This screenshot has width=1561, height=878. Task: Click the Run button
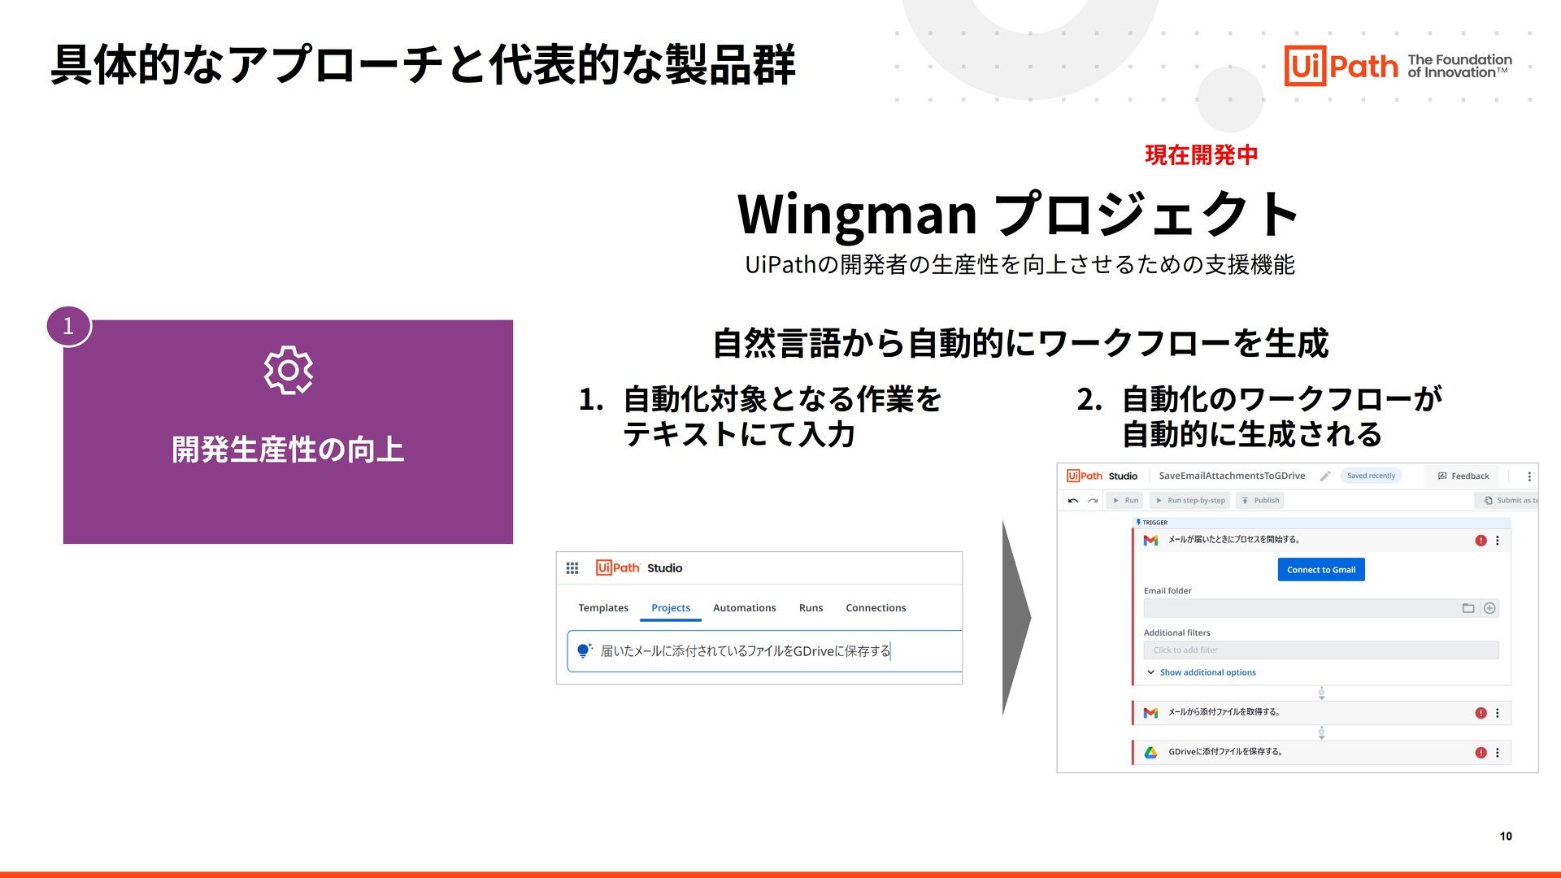pos(1125,501)
